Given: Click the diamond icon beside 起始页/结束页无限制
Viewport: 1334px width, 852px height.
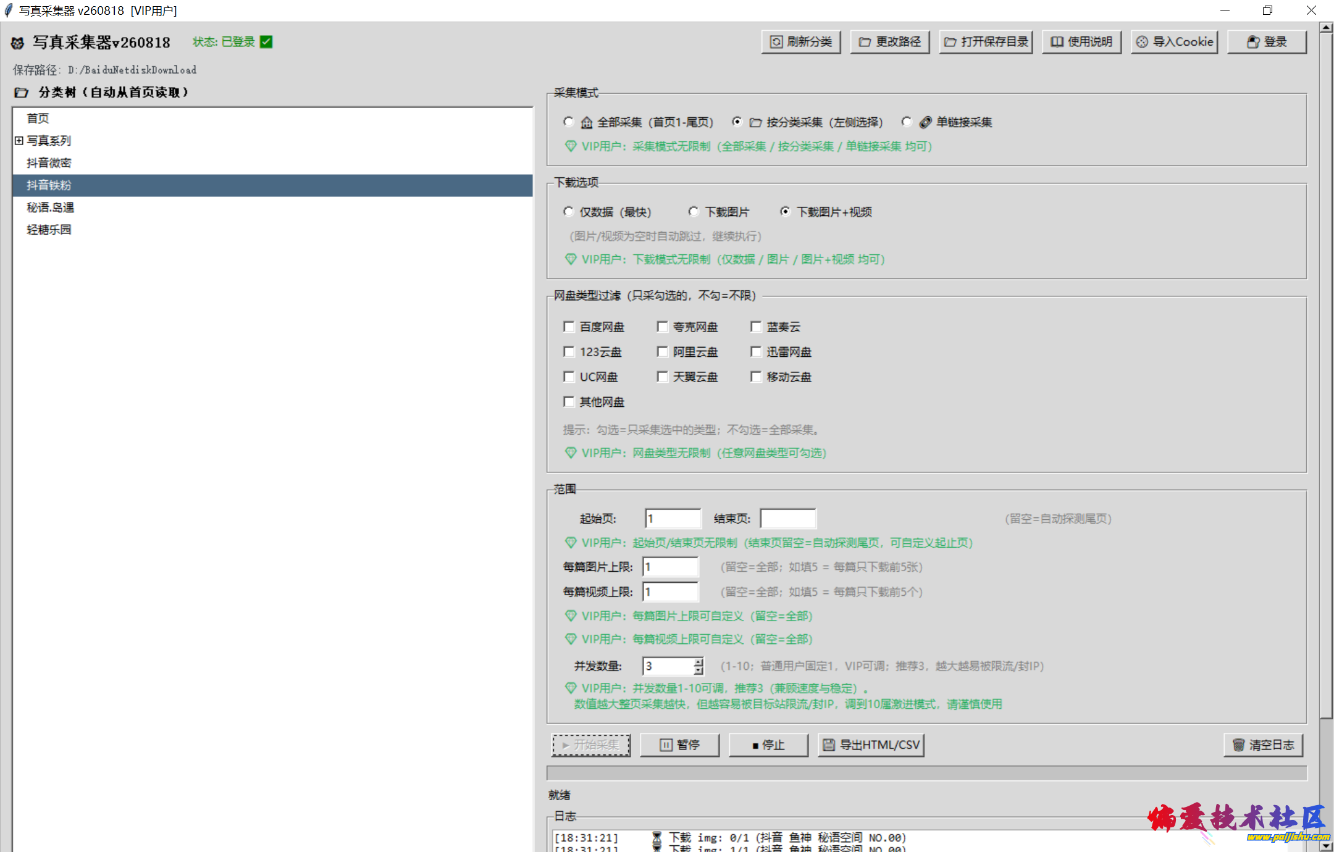Looking at the screenshot, I should 571,543.
